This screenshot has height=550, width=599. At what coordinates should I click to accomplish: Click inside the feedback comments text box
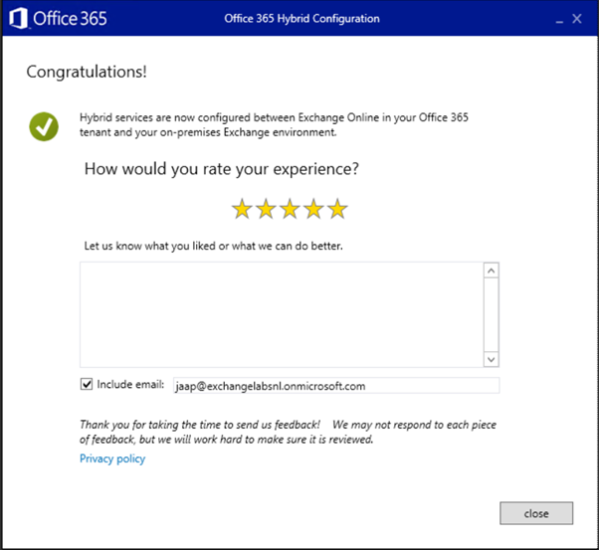tap(279, 313)
